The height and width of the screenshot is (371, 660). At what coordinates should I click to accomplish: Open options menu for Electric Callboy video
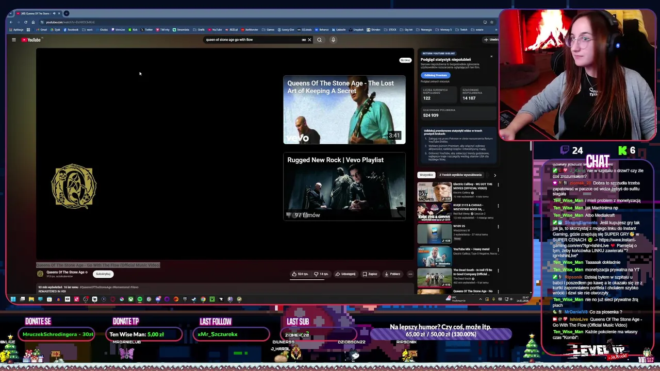498,184
